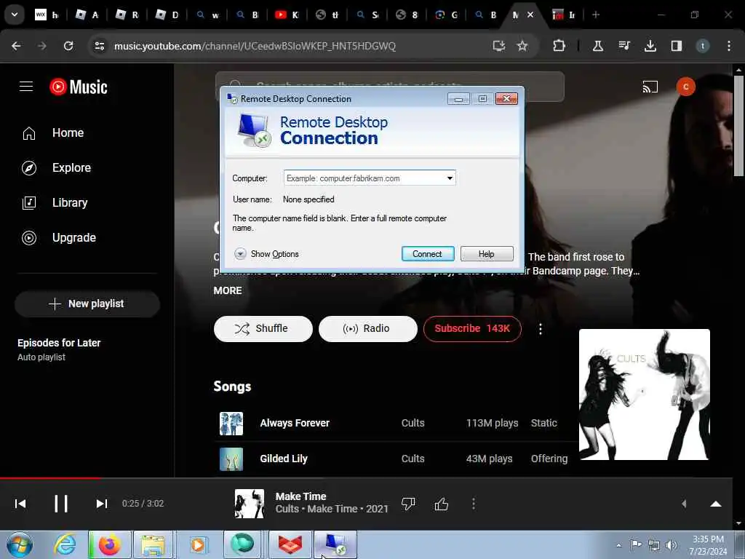Expand the artist description with MORE

[x=228, y=290]
